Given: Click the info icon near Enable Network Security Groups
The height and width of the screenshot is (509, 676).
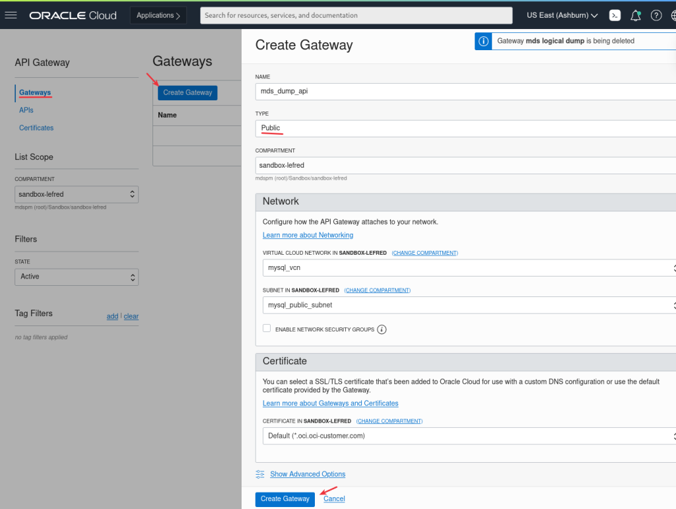Looking at the screenshot, I should click(382, 328).
